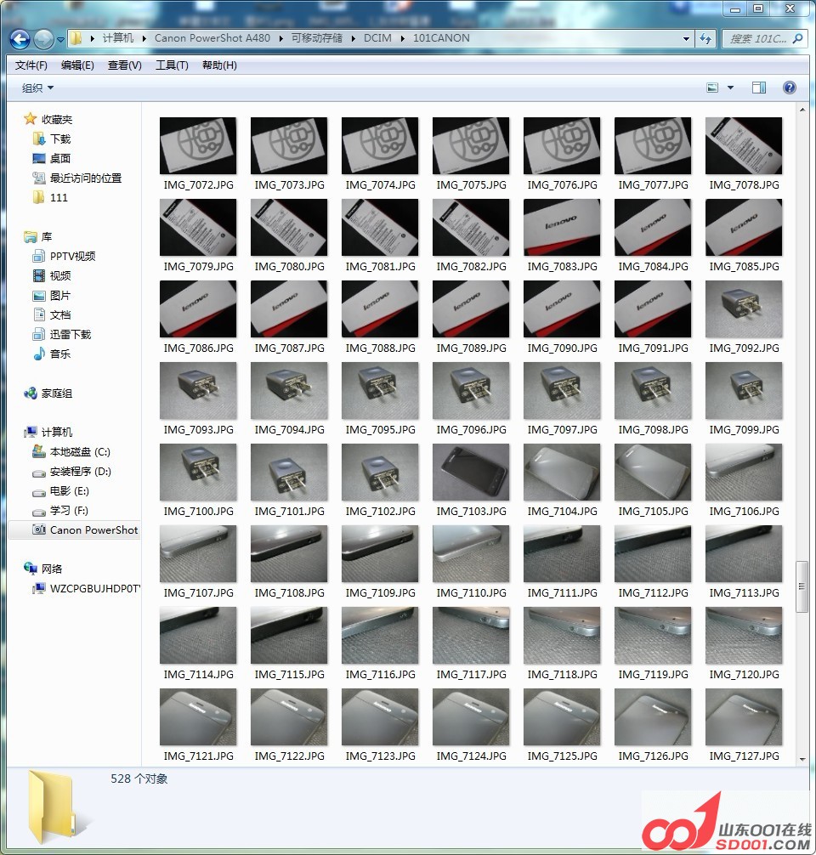816x855 pixels.
Task: Click the magnifier search icon
Action: [x=797, y=39]
